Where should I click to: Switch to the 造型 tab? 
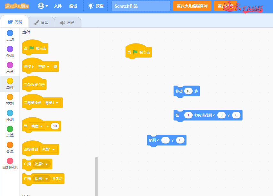[41, 22]
